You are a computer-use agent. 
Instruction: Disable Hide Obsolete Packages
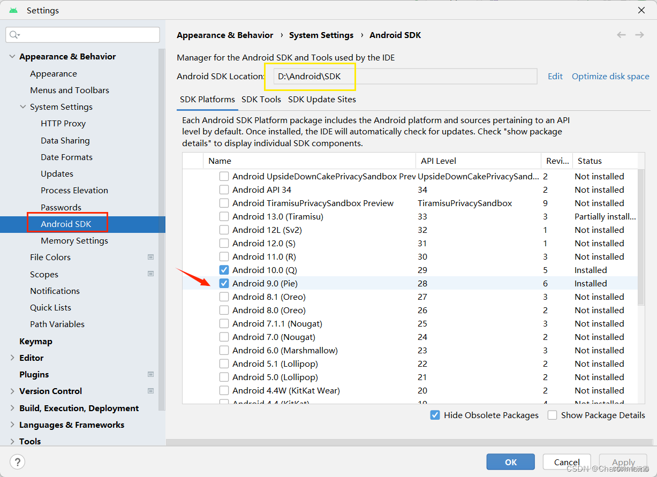435,415
